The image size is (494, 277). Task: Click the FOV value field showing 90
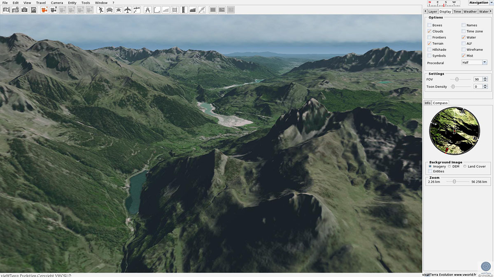pos(478,79)
